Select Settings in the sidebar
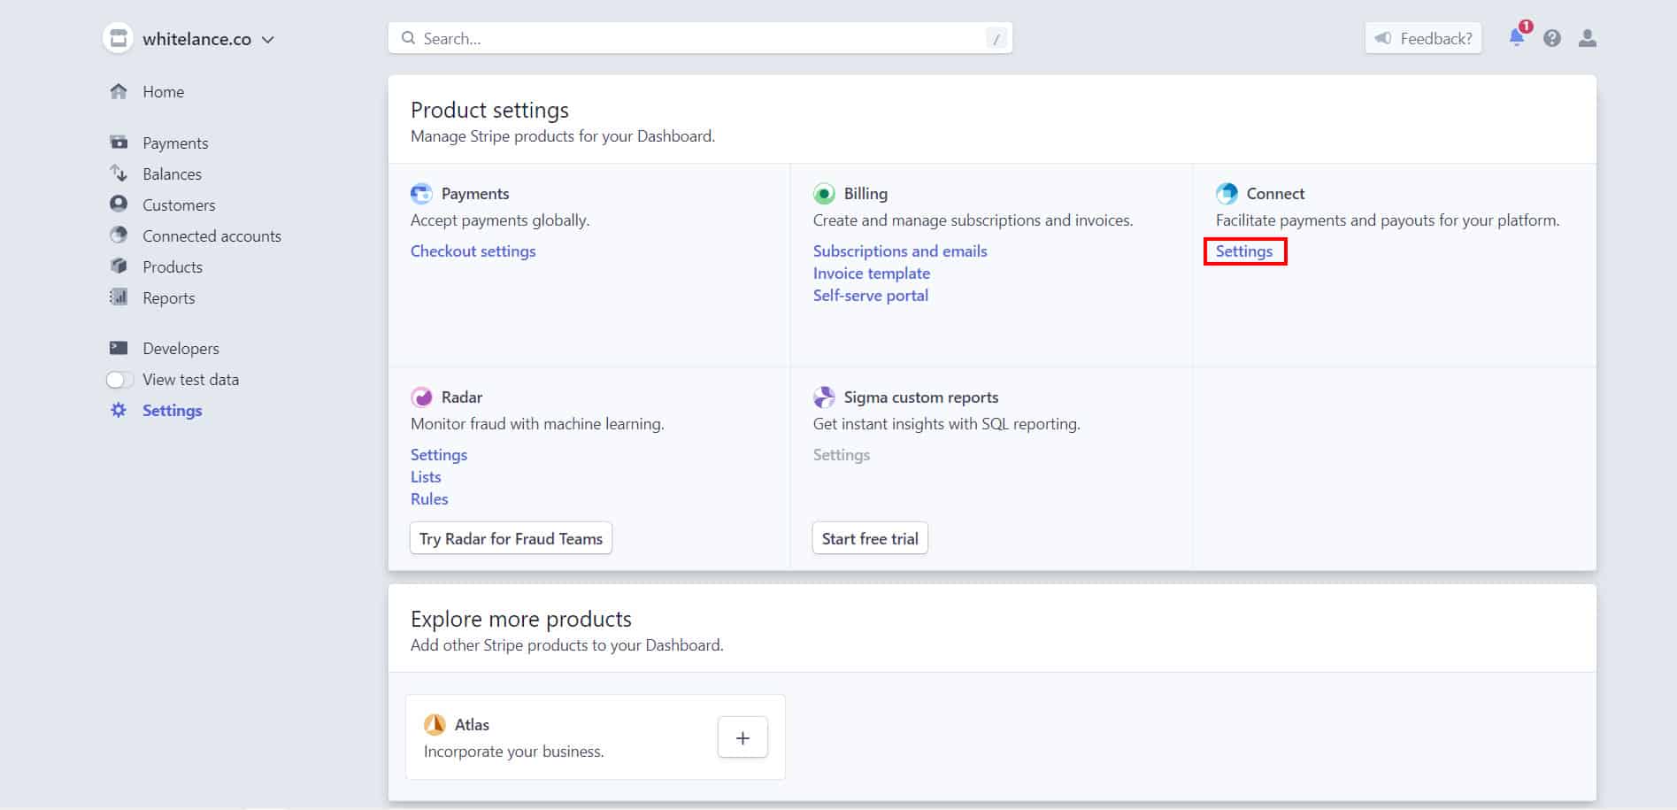The image size is (1677, 810). [x=172, y=410]
